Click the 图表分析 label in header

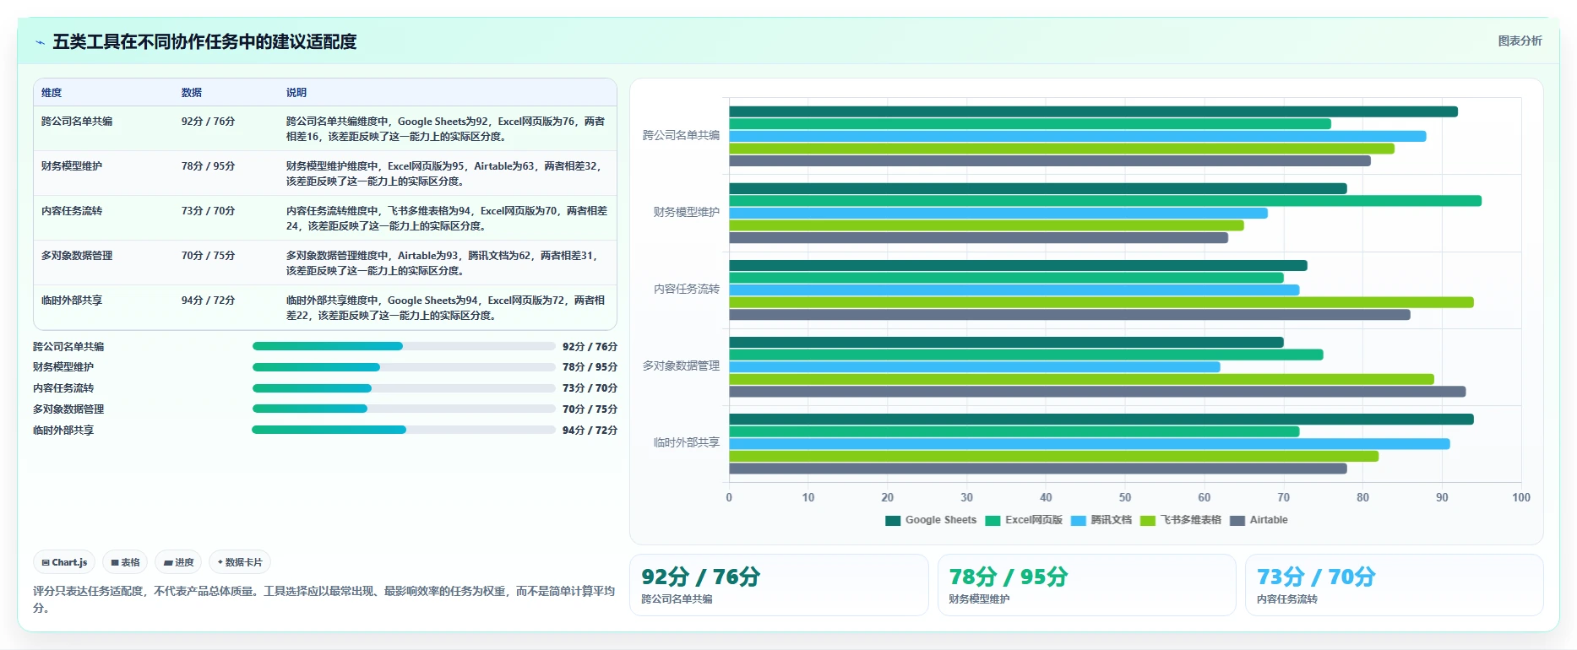pos(1520,41)
